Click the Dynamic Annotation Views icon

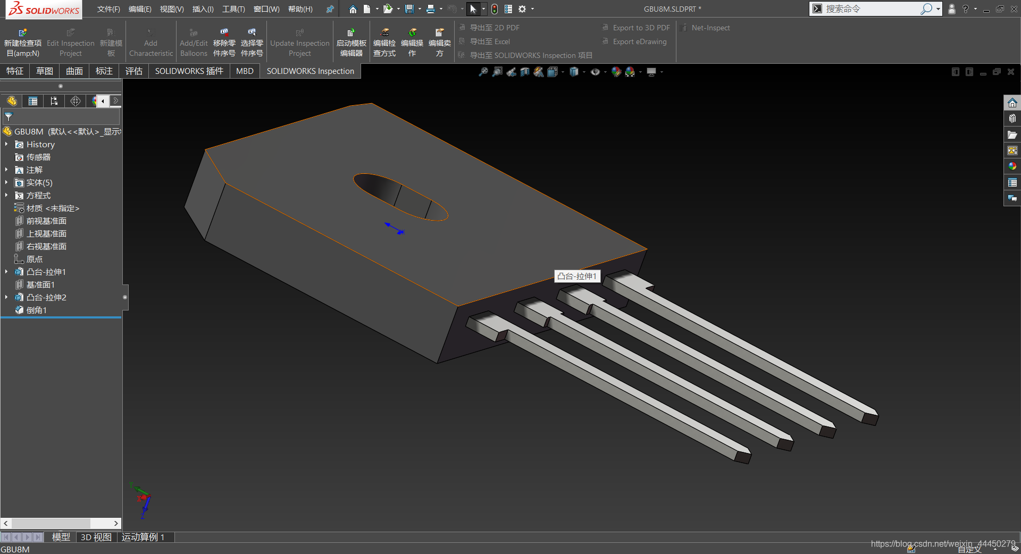tap(539, 72)
